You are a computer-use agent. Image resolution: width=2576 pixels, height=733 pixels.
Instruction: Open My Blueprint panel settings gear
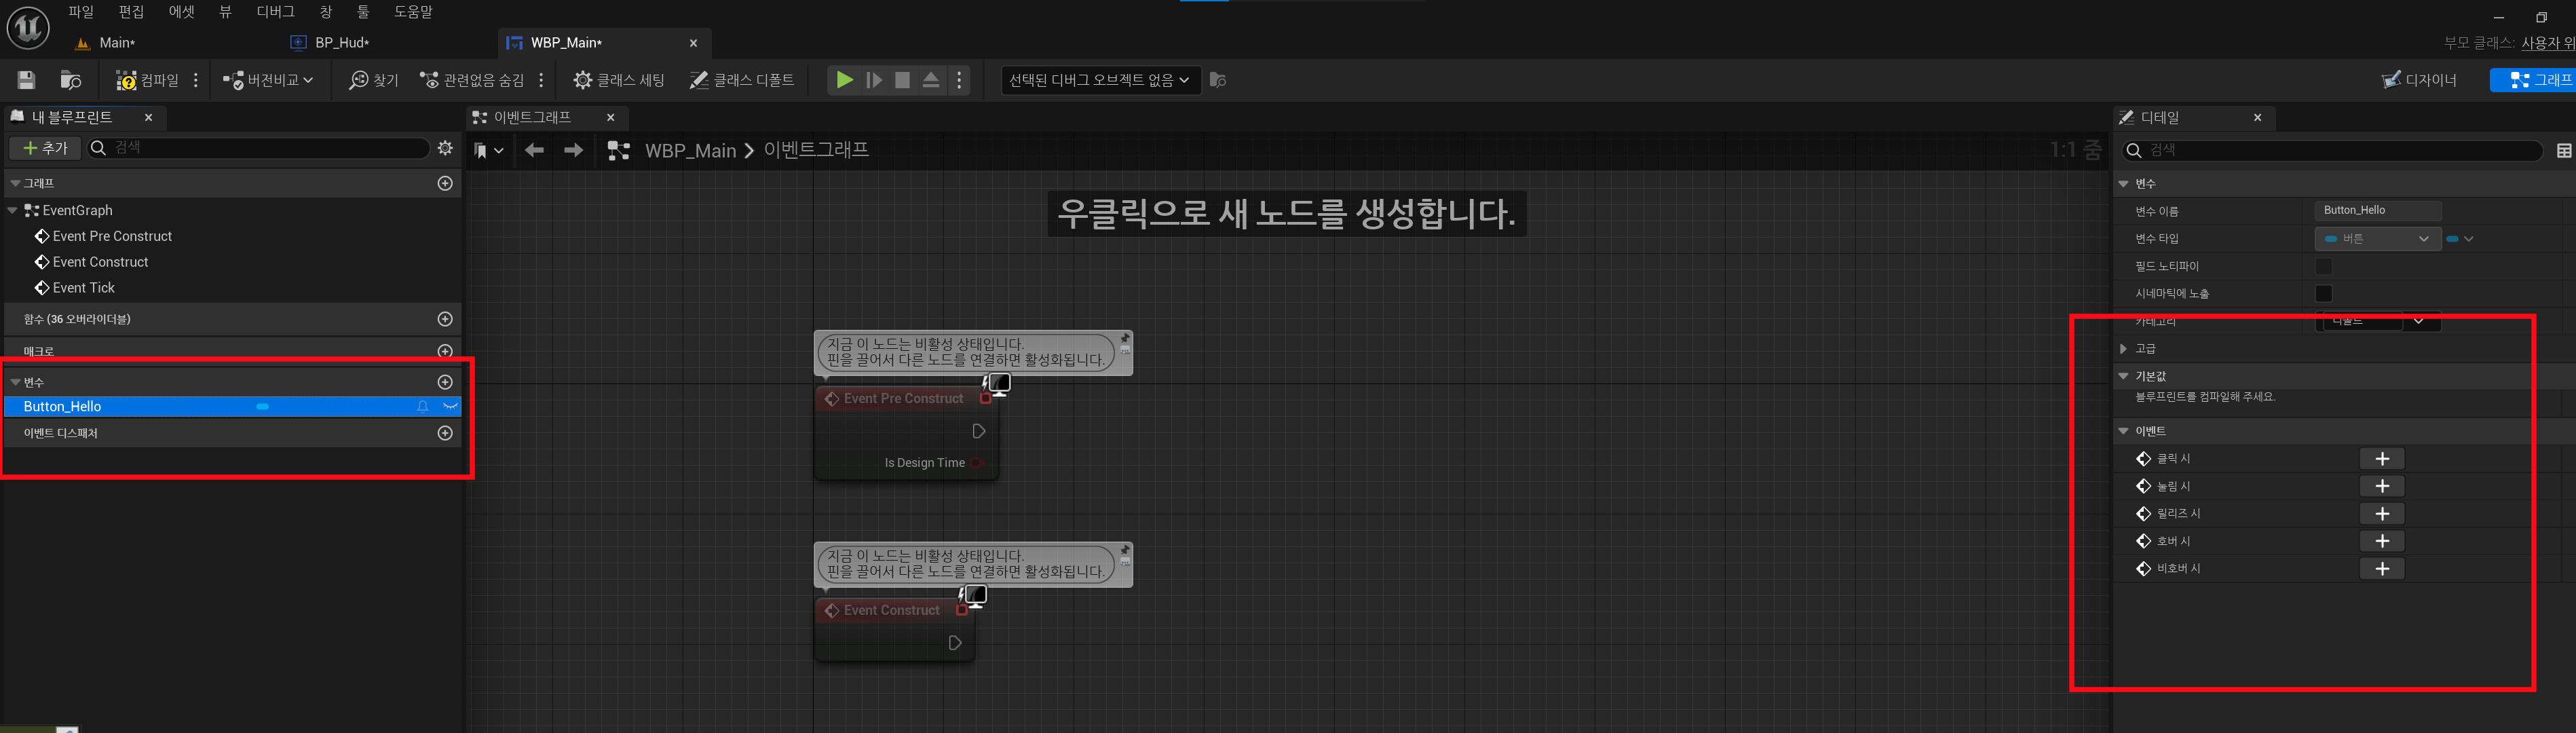click(445, 148)
